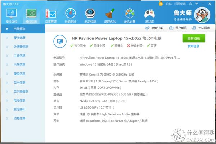The height and width of the screenshot is (144, 216).
Task: Click 独立显卡 checkmark feature
Action: coord(78,45)
